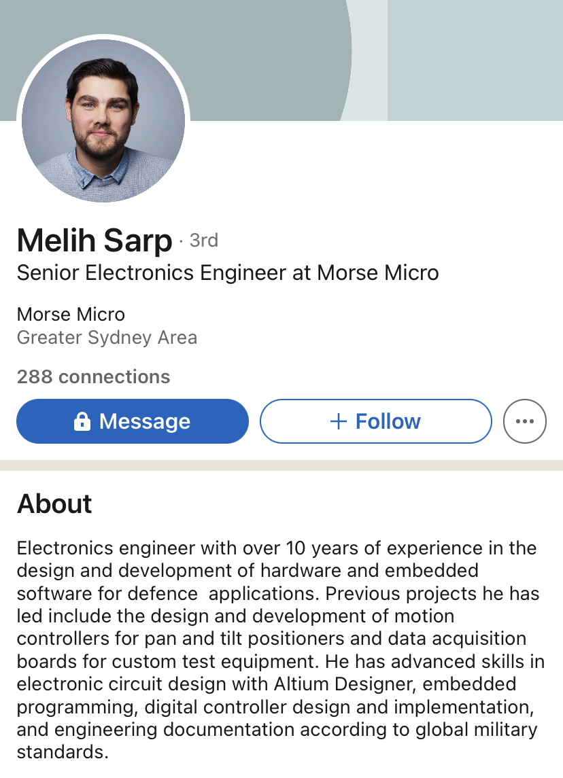Image resolution: width=563 pixels, height=778 pixels.
Task: Click the Senior Electronics Engineer headline
Action: point(228,273)
